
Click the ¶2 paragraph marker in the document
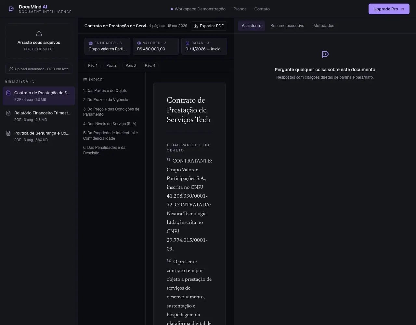click(x=169, y=260)
